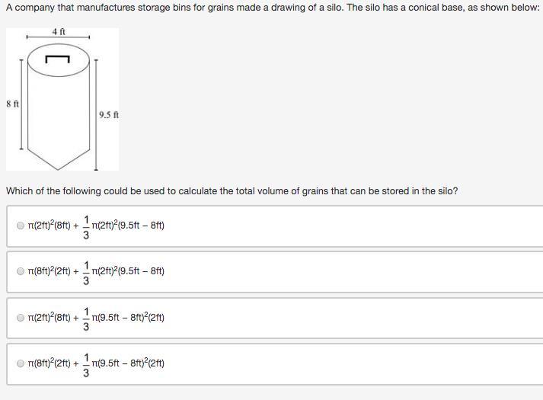Click the 9.5 ft total height label

[109, 115]
